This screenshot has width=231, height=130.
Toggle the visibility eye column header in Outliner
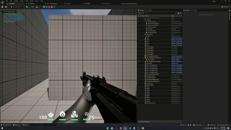click(139, 16)
